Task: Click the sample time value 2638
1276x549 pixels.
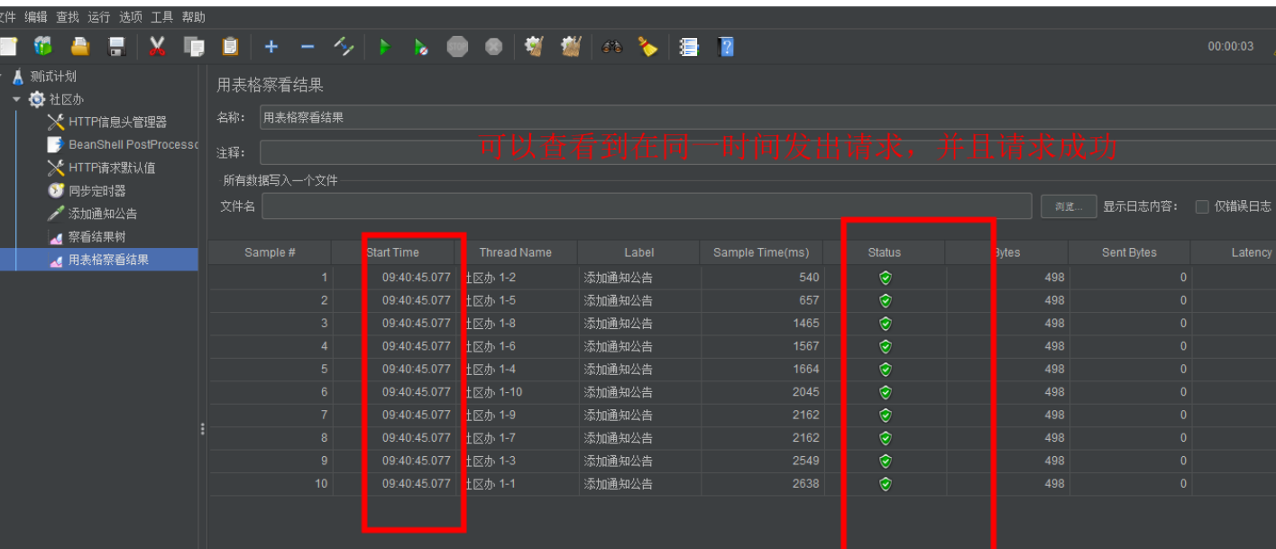Action: click(x=806, y=483)
